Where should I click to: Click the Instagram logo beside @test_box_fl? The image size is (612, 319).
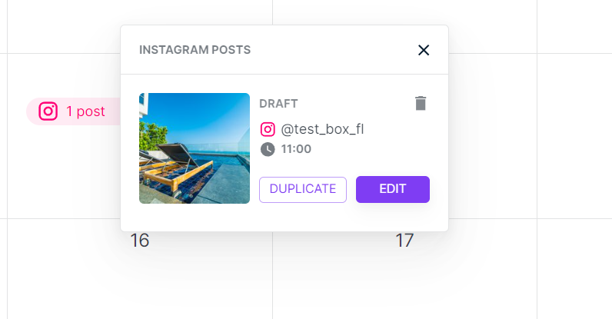click(x=268, y=129)
